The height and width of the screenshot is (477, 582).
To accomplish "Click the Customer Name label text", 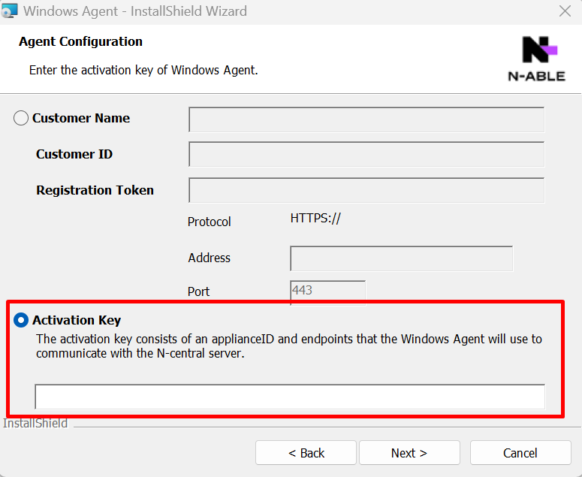I will [81, 118].
